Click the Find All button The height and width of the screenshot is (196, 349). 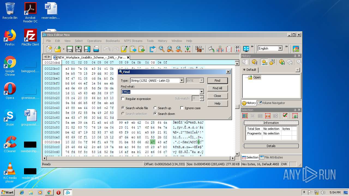click(217, 88)
